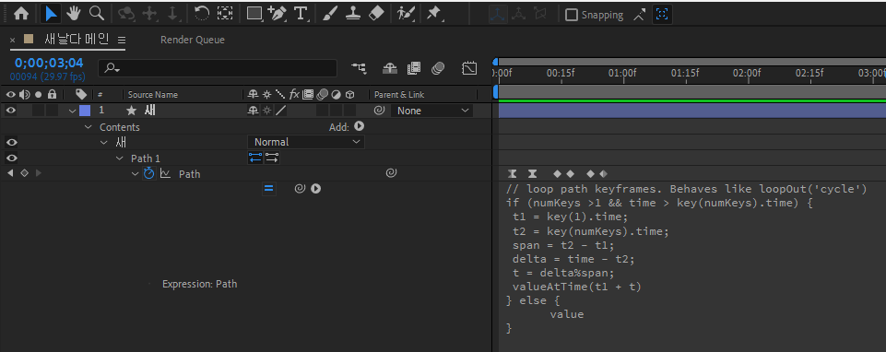Go to previous Path keyframe
Image resolution: width=886 pixels, height=352 pixels.
coord(11,173)
